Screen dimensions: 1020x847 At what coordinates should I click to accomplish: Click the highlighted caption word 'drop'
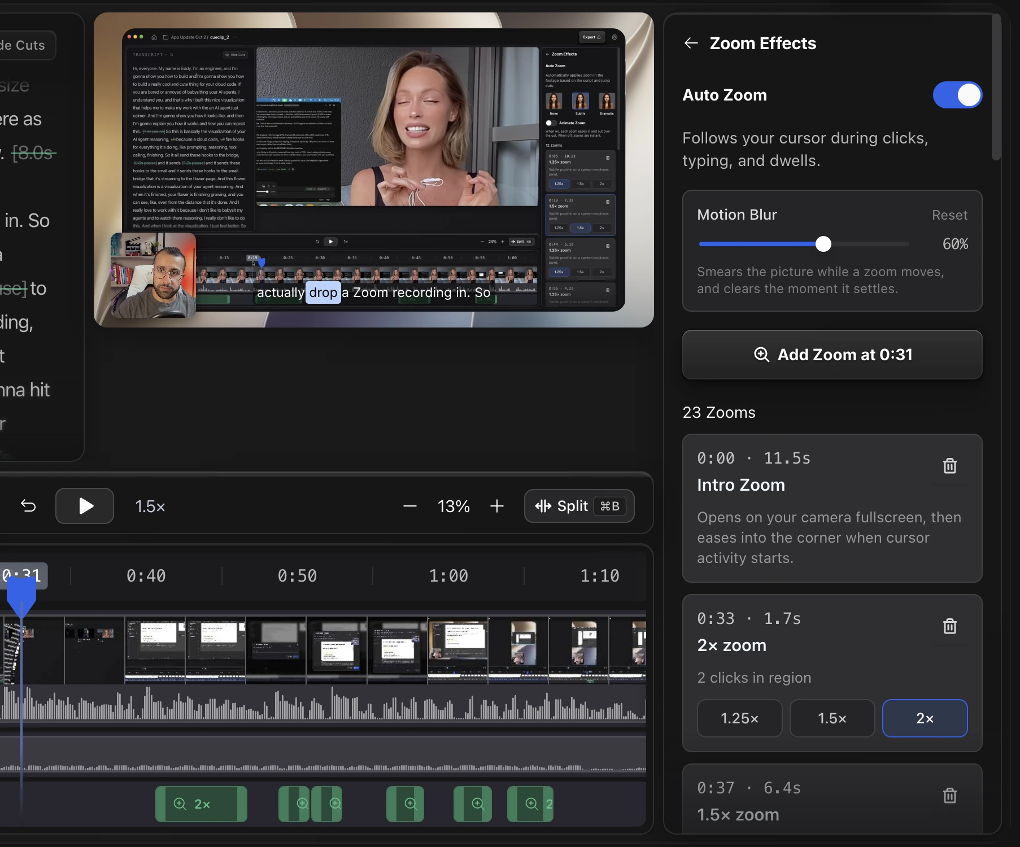323,292
